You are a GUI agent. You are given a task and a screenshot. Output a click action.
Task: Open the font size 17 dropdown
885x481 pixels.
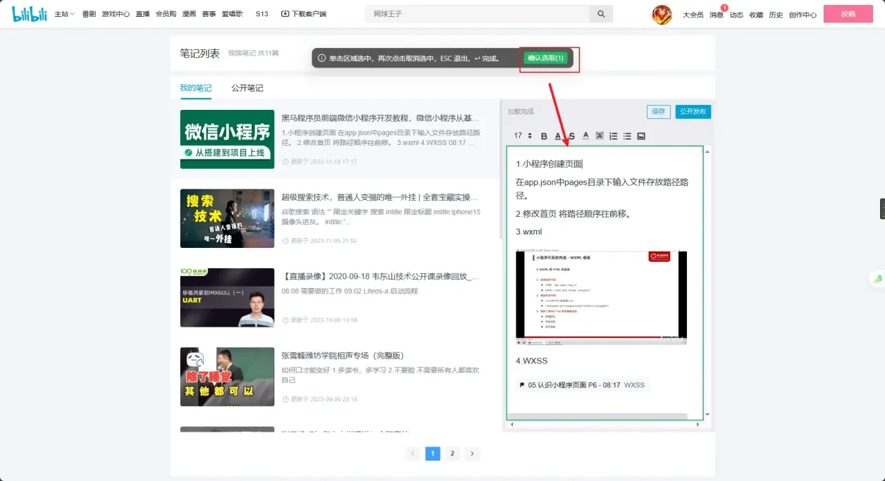tap(522, 136)
